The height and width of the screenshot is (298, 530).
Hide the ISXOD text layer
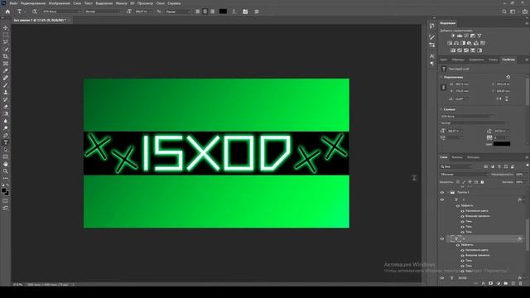tap(442, 278)
